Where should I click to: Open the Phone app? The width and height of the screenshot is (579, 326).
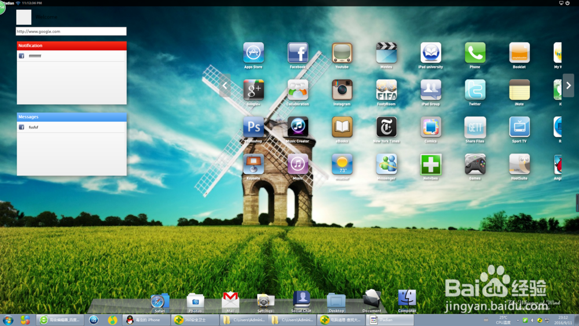coord(475,53)
